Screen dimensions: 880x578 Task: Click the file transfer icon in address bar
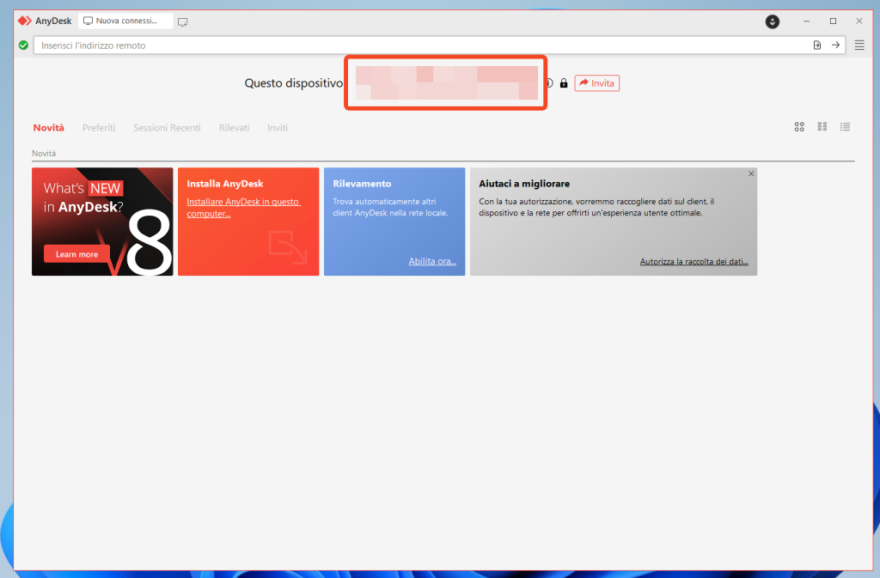(817, 46)
